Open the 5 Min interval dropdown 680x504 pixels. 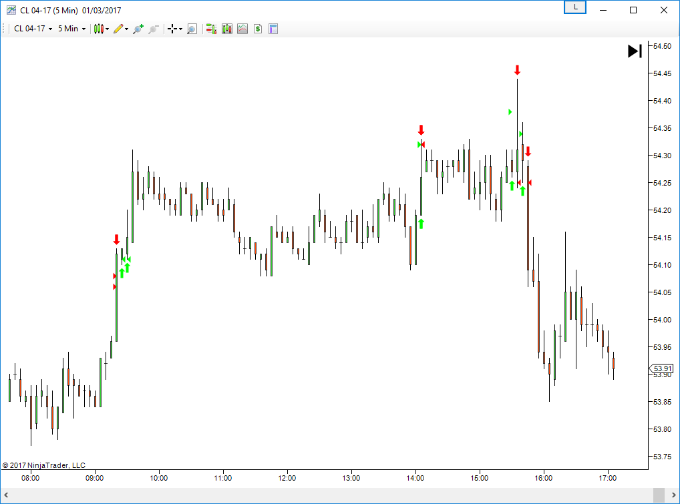[x=71, y=29]
